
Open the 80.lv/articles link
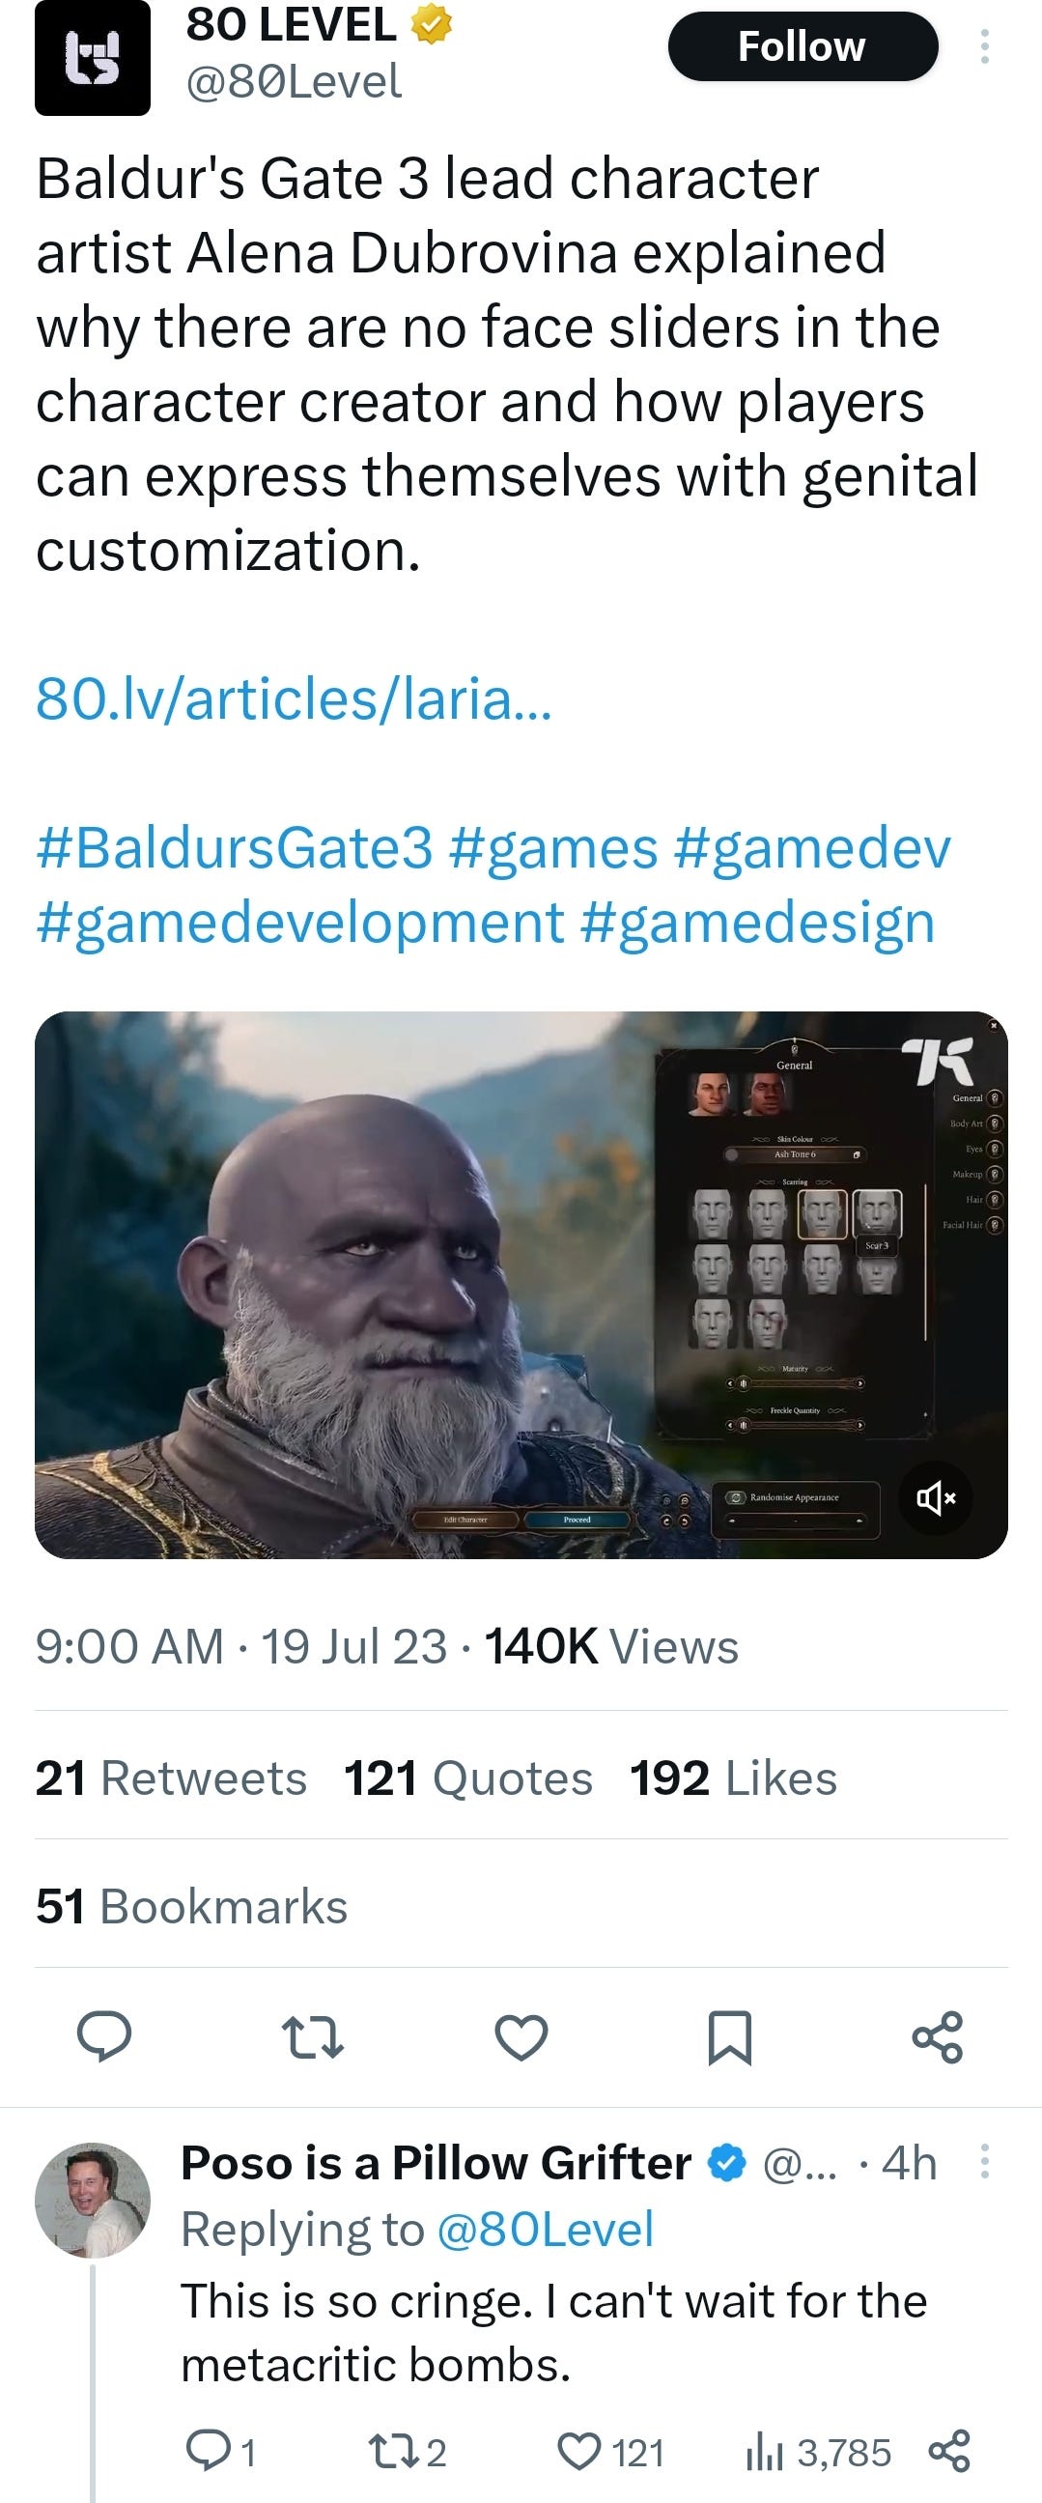click(294, 697)
